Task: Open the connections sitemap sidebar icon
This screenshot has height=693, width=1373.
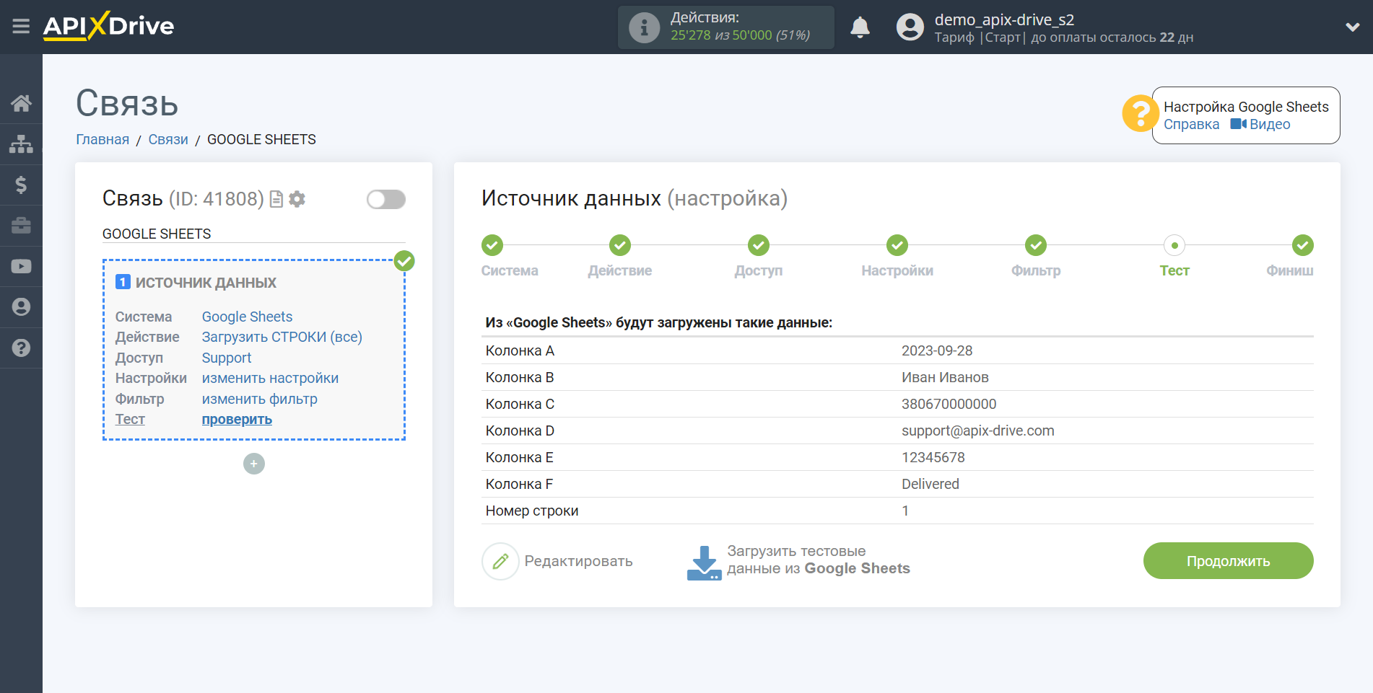Action: coord(21,144)
